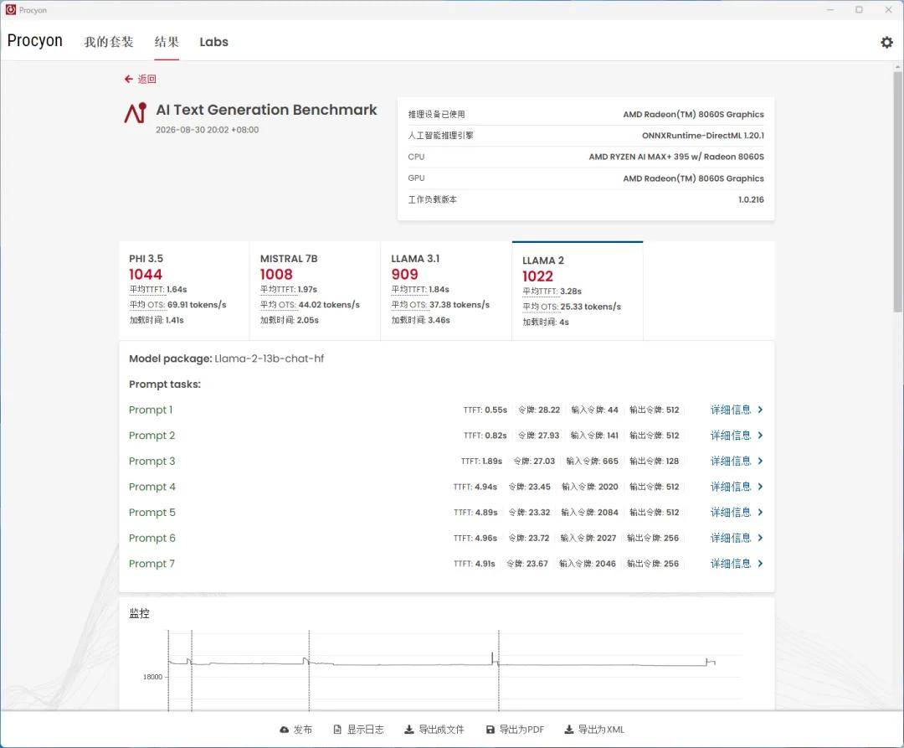
Task: Switch to the 结果 tab
Action: (x=167, y=42)
